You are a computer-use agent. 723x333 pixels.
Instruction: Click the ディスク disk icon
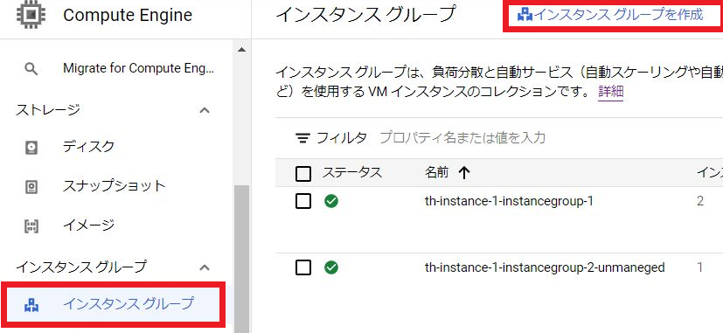(31, 148)
